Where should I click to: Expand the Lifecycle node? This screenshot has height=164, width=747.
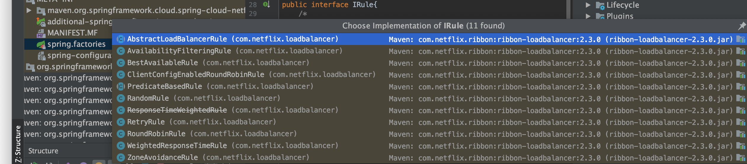pyautogui.click(x=588, y=5)
